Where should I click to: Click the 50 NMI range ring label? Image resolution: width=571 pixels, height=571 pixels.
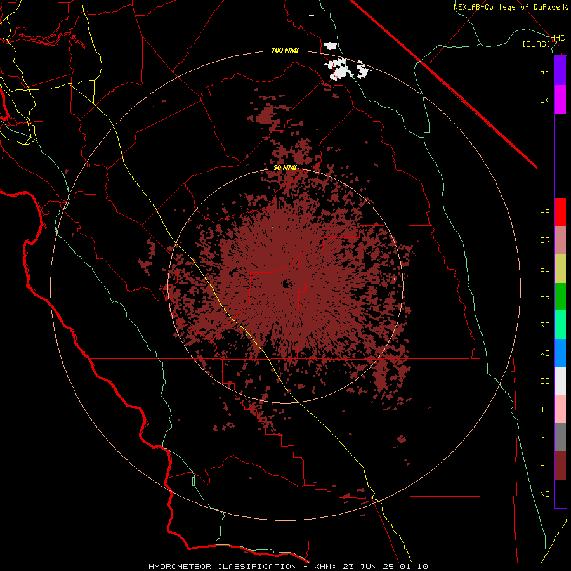tap(285, 168)
